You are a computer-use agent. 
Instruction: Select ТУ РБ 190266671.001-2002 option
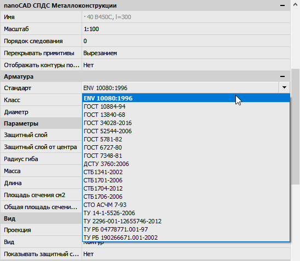click(186, 238)
